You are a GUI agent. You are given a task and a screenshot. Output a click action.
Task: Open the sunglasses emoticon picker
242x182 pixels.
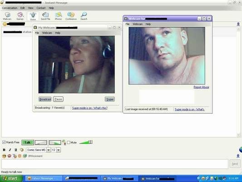tap(4, 156)
